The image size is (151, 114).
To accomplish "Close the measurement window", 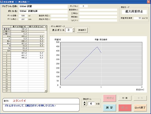I will (148, 2).
